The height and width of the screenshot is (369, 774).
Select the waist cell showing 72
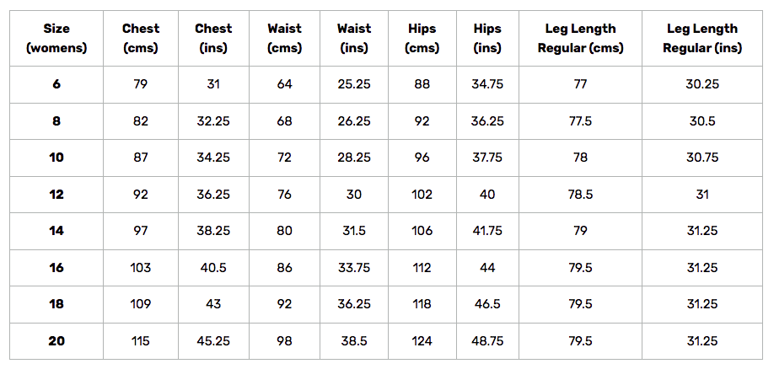284,158
